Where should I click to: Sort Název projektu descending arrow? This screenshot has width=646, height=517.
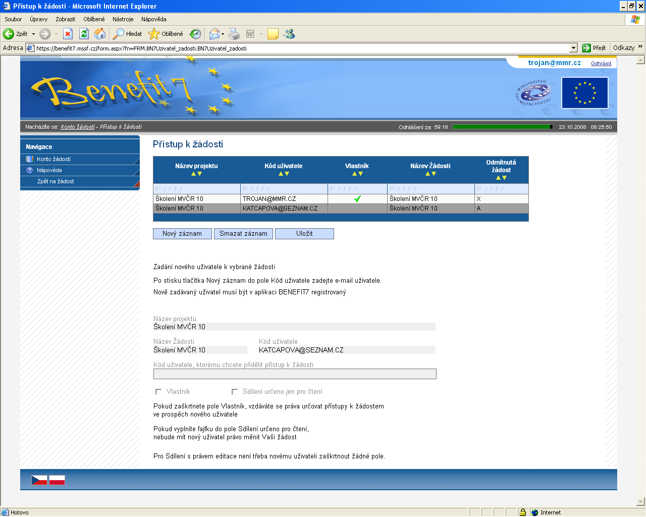tap(199, 174)
